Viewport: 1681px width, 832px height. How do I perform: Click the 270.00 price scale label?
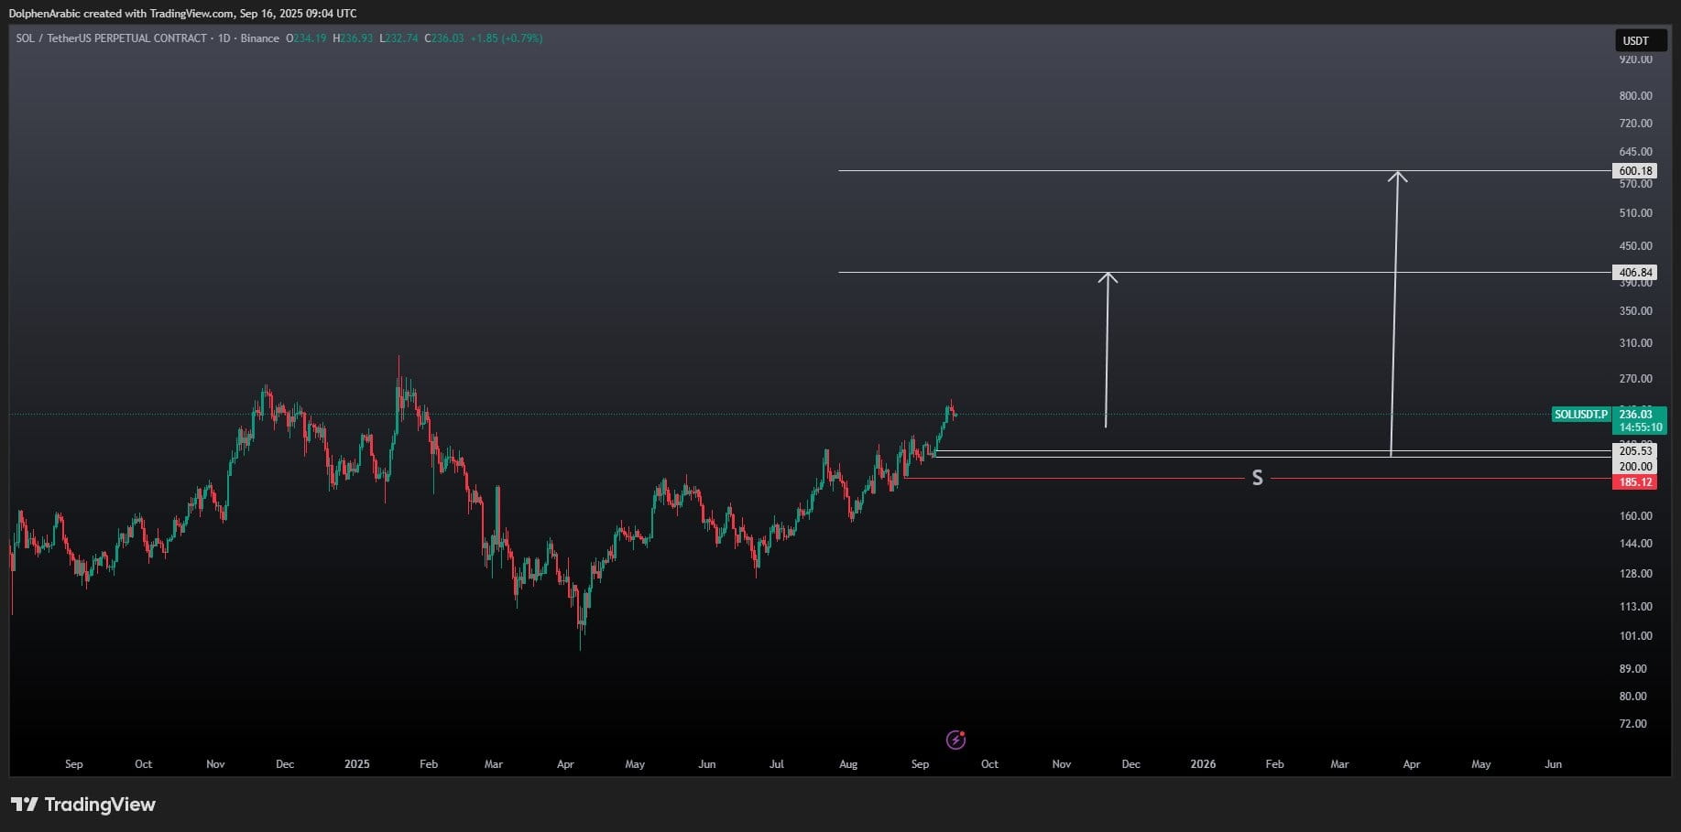click(1636, 379)
